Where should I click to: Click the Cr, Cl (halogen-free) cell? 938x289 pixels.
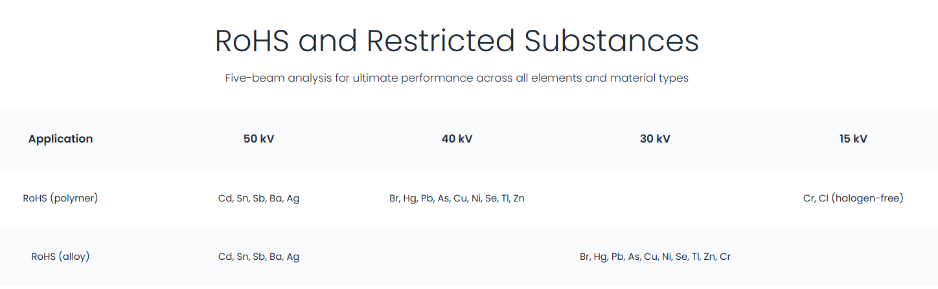click(x=852, y=198)
